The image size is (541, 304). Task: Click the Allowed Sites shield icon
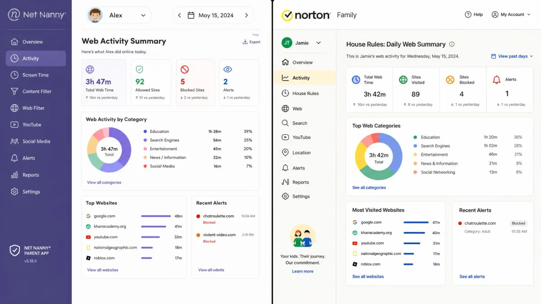click(x=139, y=69)
